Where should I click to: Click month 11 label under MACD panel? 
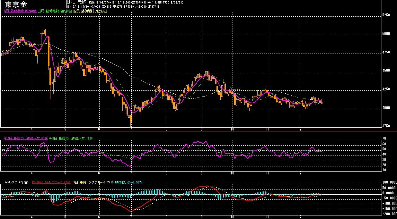(x=267, y=217)
